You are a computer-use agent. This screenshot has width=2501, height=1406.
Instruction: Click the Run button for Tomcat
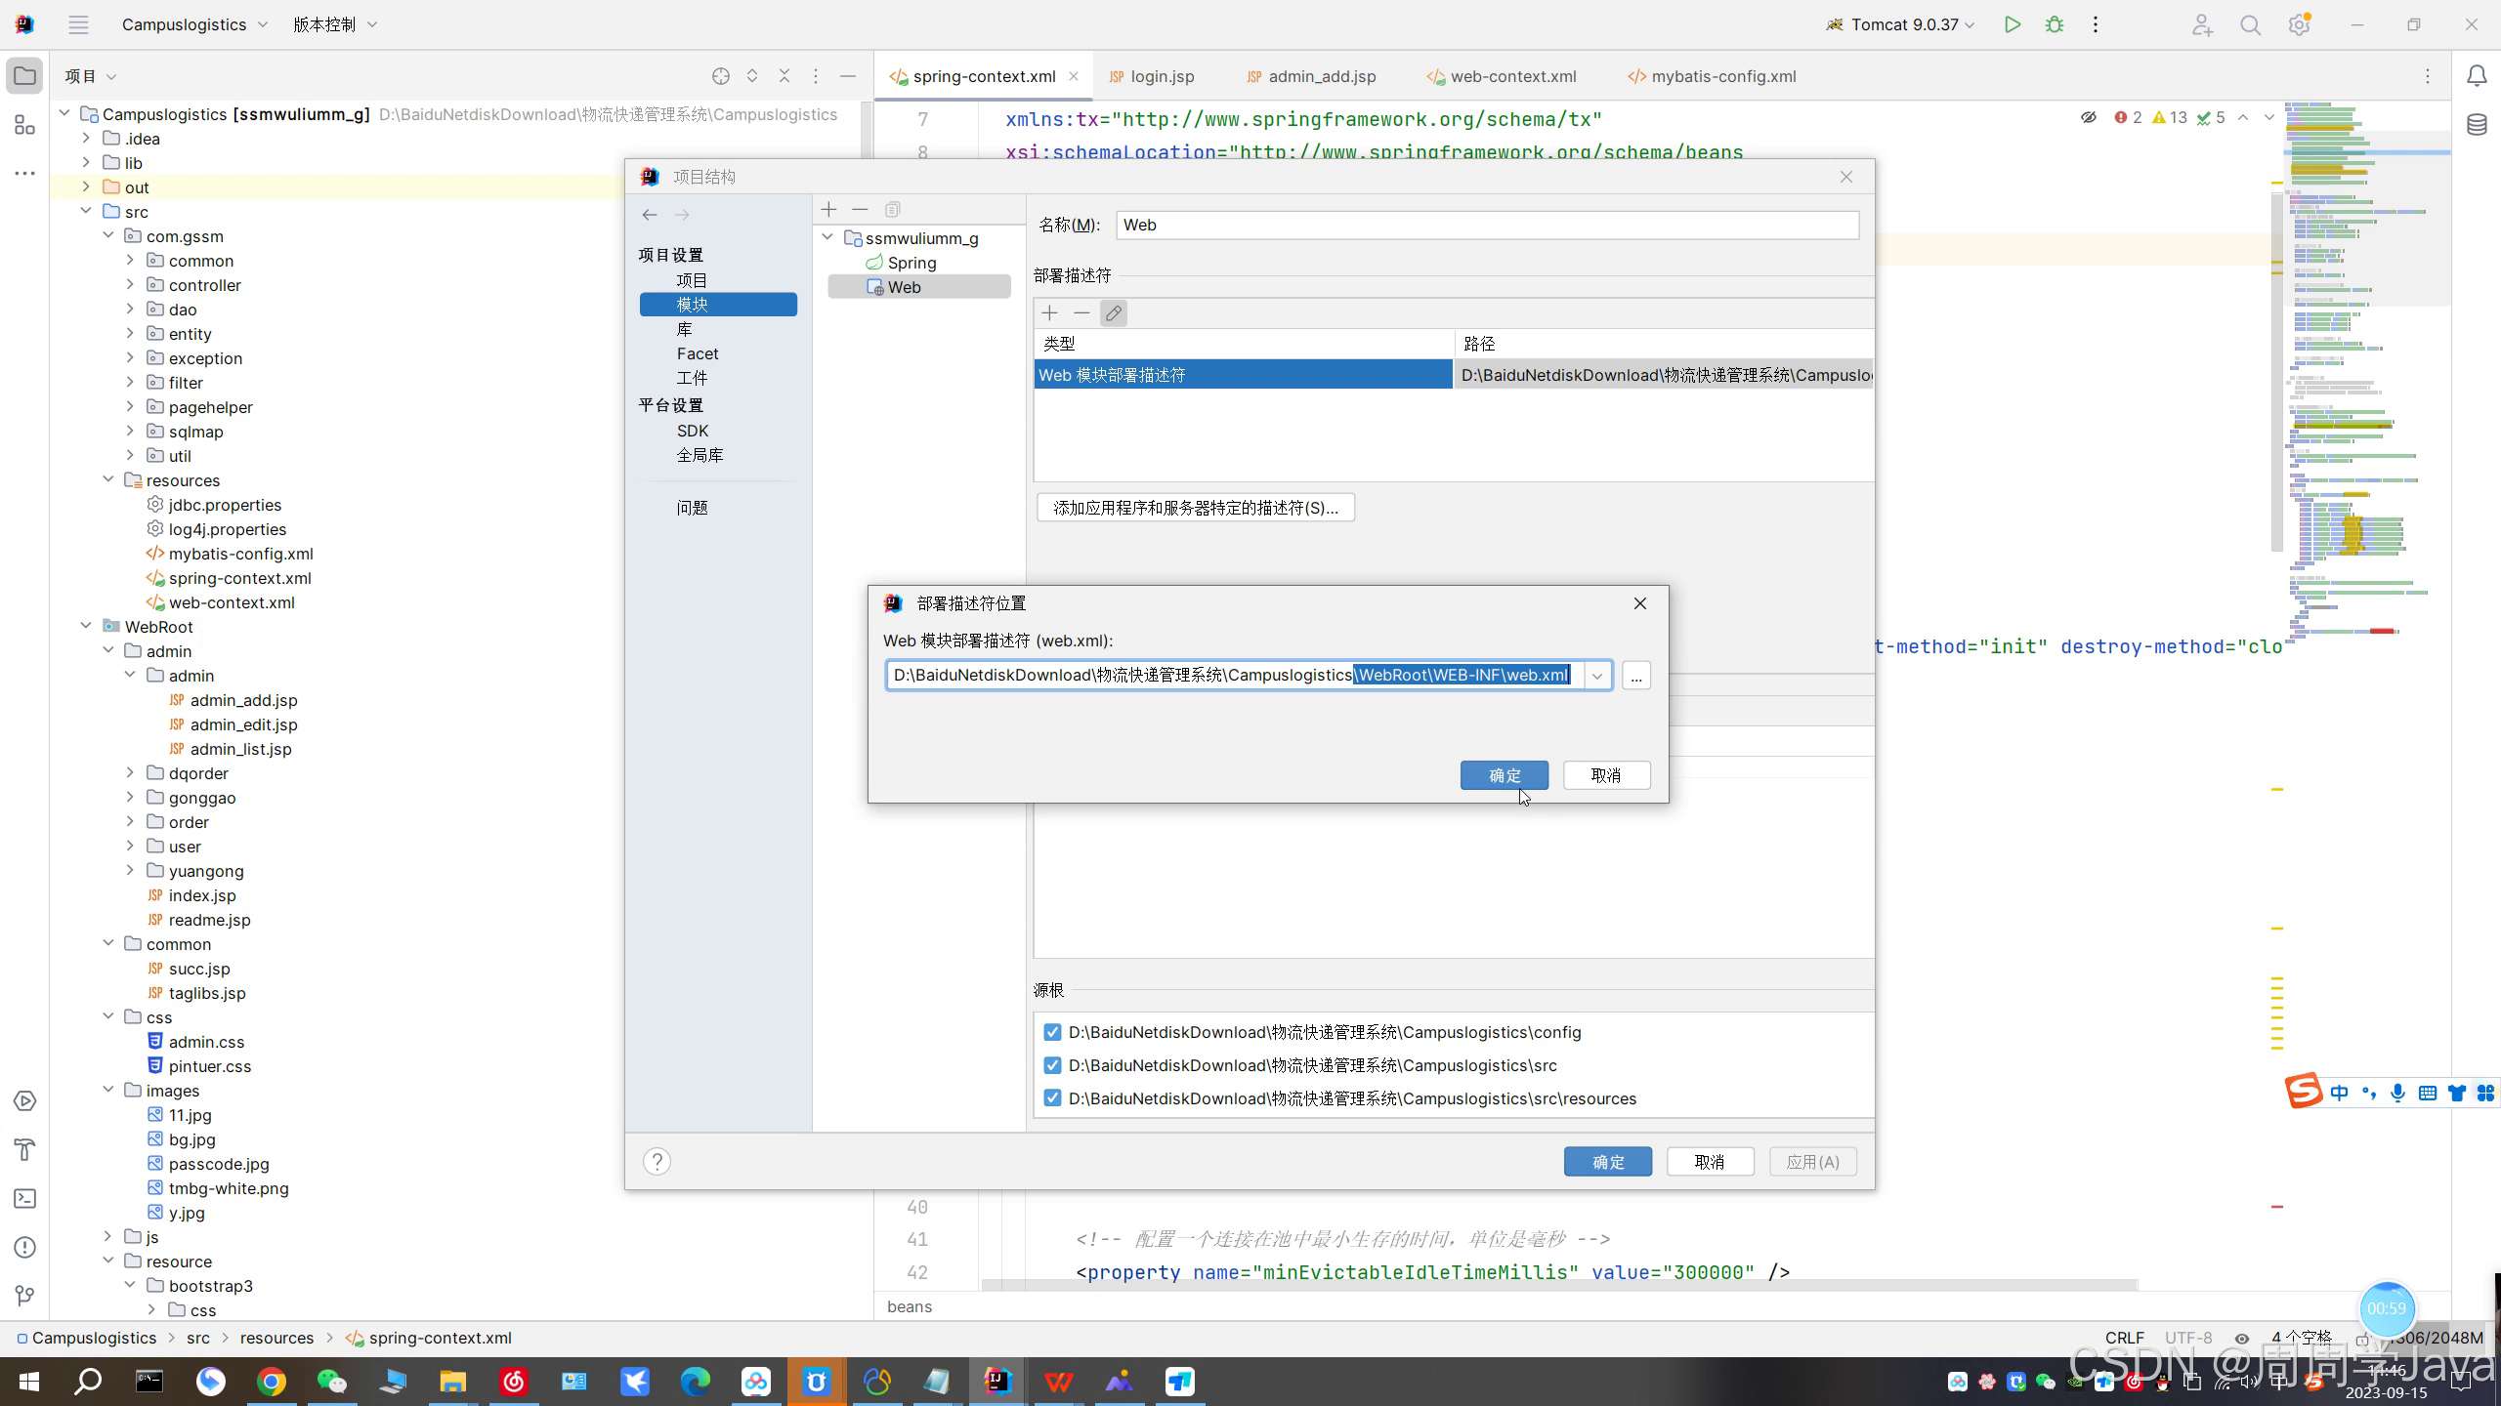[x=2012, y=25]
